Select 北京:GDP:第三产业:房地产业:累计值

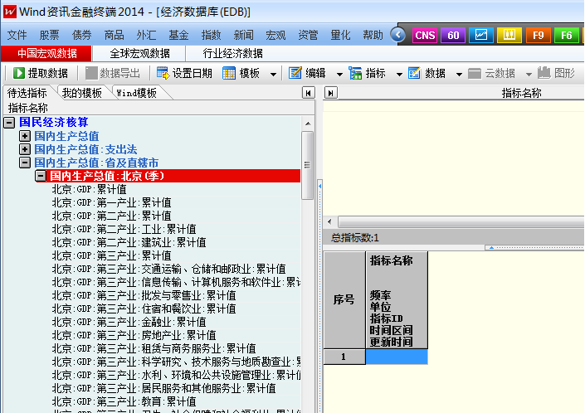(x=134, y=336)
